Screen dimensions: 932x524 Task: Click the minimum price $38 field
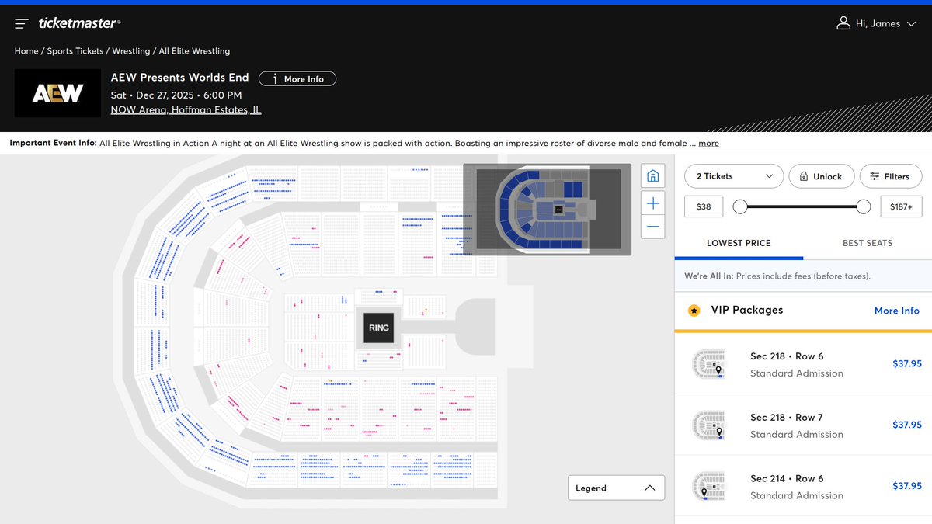pos(704,206)
